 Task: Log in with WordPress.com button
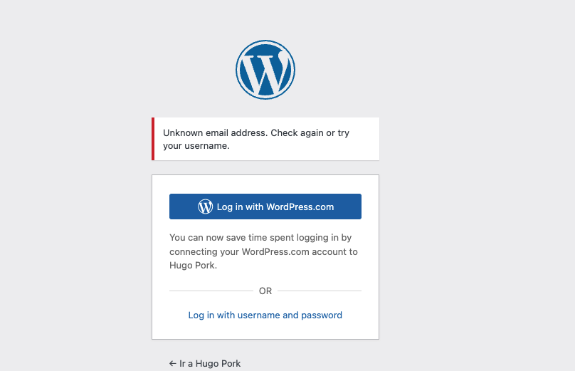pos(265,207)
